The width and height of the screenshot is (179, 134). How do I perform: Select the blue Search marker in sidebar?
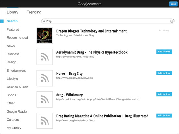pyautogui.click(x=2, y=21)
